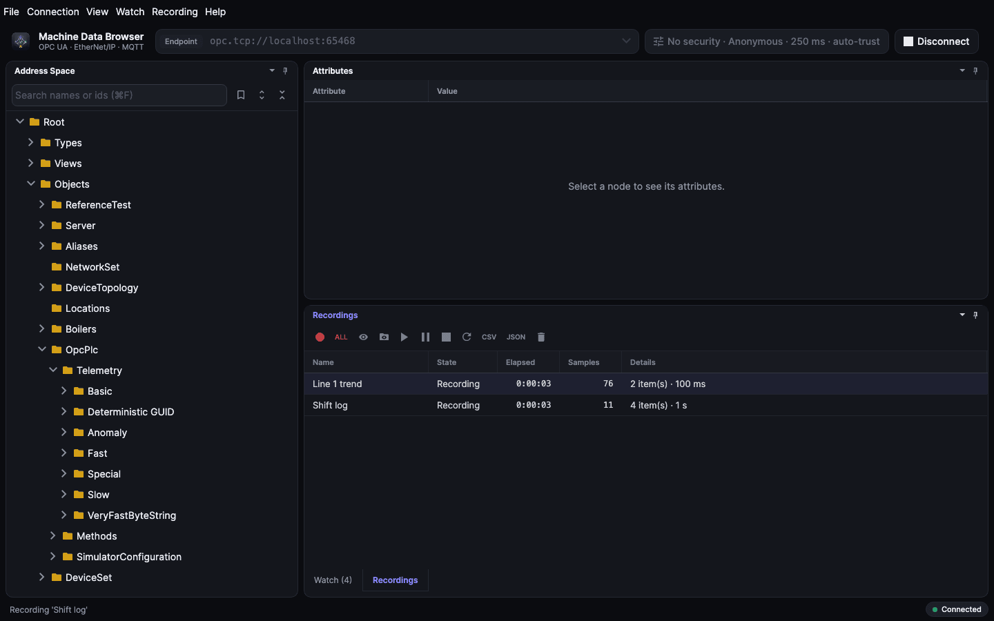Image resolution: width=994 pixels, height=621 pixels.
Task: Click the circular restart arrow icon in Recordings toolbar
Action: click(467, 337)
